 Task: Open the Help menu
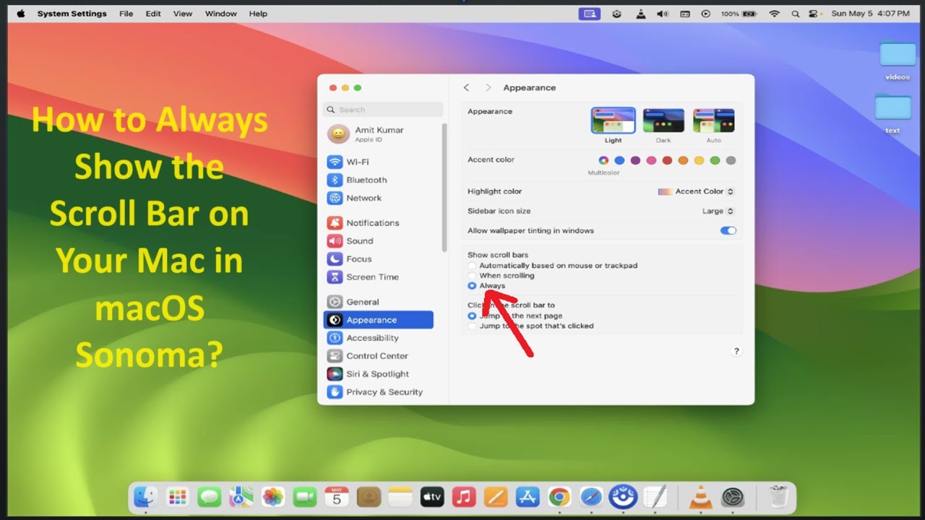(x=258, y=14)
